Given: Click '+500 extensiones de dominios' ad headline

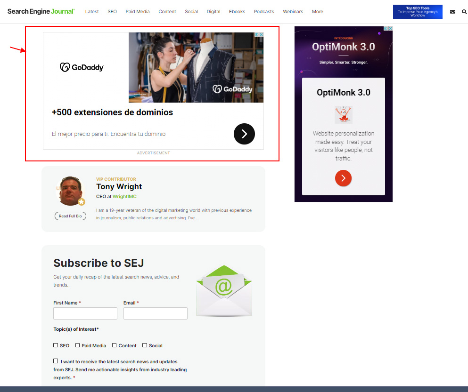Looking at the screenshot, I should point(112,112).
